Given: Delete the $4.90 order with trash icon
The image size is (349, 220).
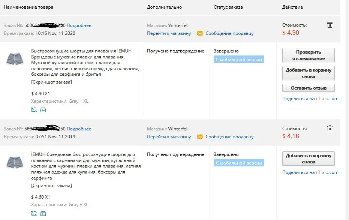Looking at the screenshot, I should (x=330, y=25).
